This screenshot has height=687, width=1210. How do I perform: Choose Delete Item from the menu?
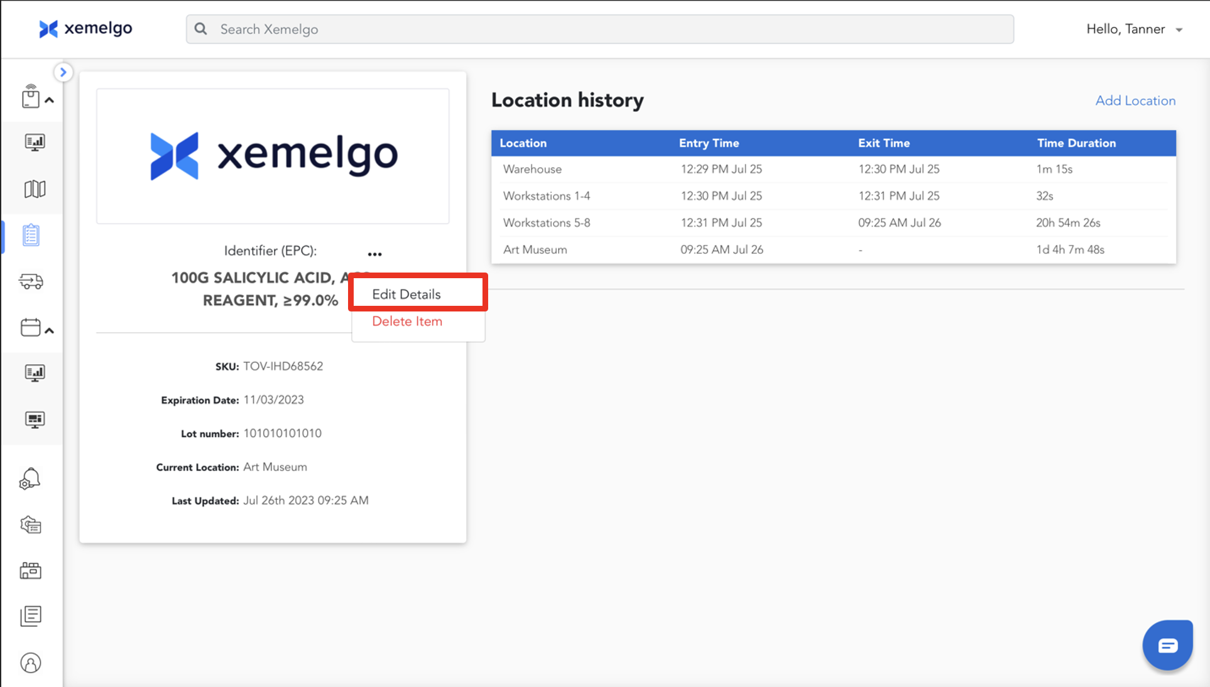coord(407,322)
